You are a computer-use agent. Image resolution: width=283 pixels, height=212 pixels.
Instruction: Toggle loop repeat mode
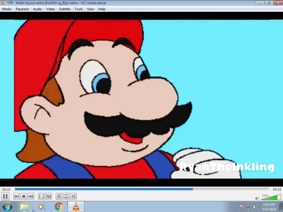pos(66,196)
